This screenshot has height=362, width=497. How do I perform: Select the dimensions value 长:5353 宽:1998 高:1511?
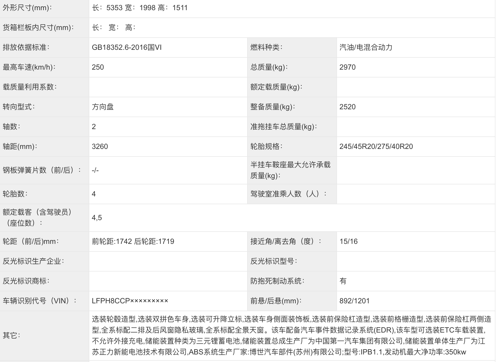click(140, 8)
